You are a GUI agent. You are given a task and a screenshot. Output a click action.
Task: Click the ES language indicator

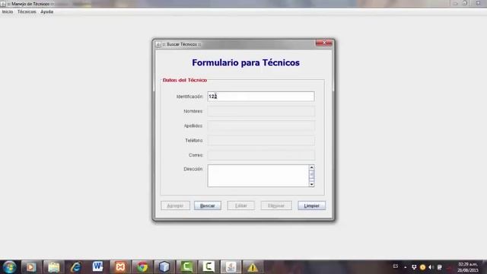click(396, 266)
